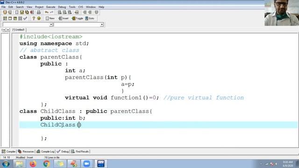Open the left class browser dropdown arrow

[51, 24]
